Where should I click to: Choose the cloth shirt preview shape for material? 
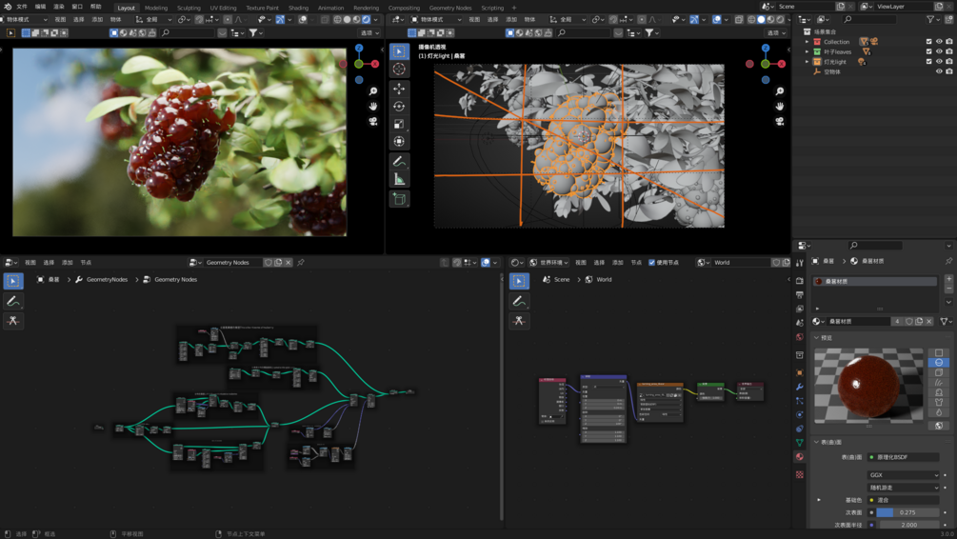(939, 402)
